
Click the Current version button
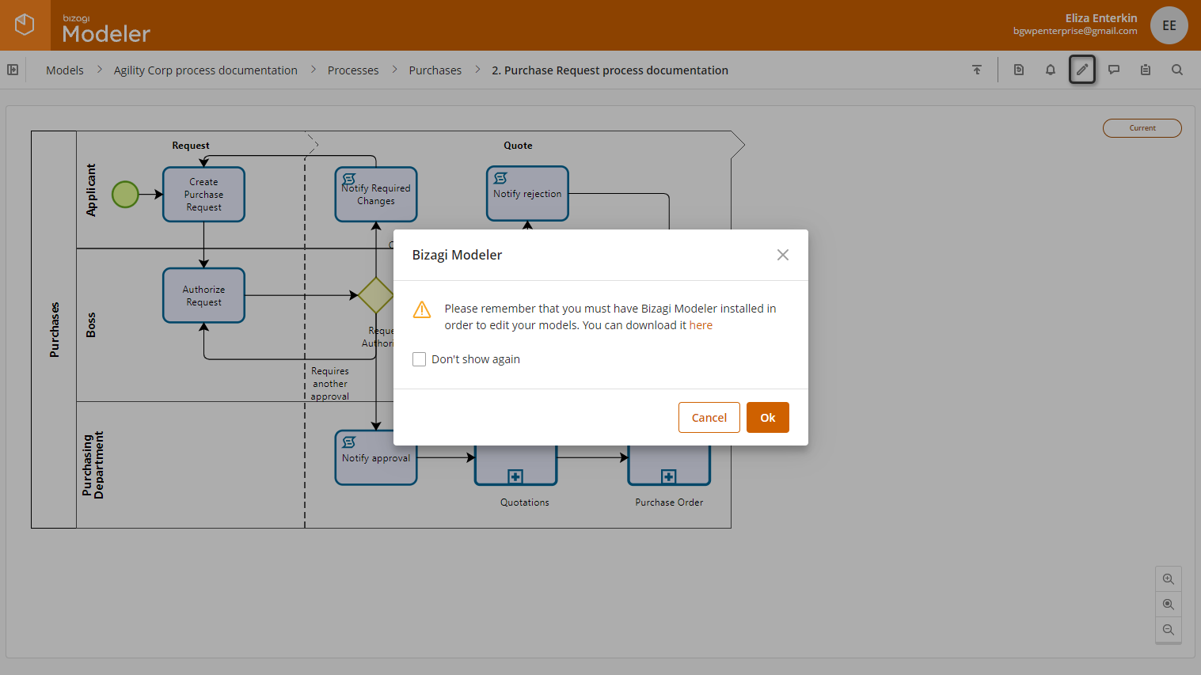[x=1142, y=128]
